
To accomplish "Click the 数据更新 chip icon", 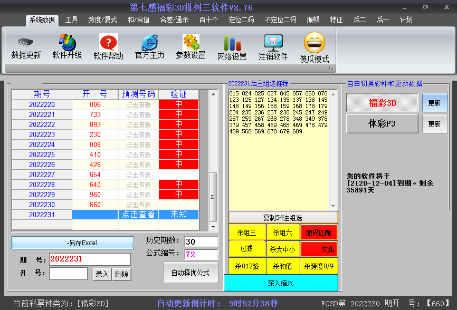I will pos(26,43).
